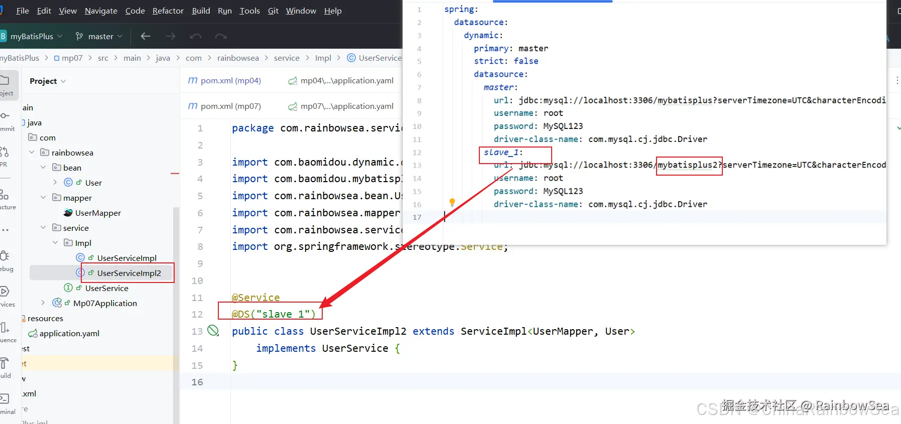Viewport: 901px width, 424px height.
Task: Open the master branch dropdown
Action: tap(99, 36)
